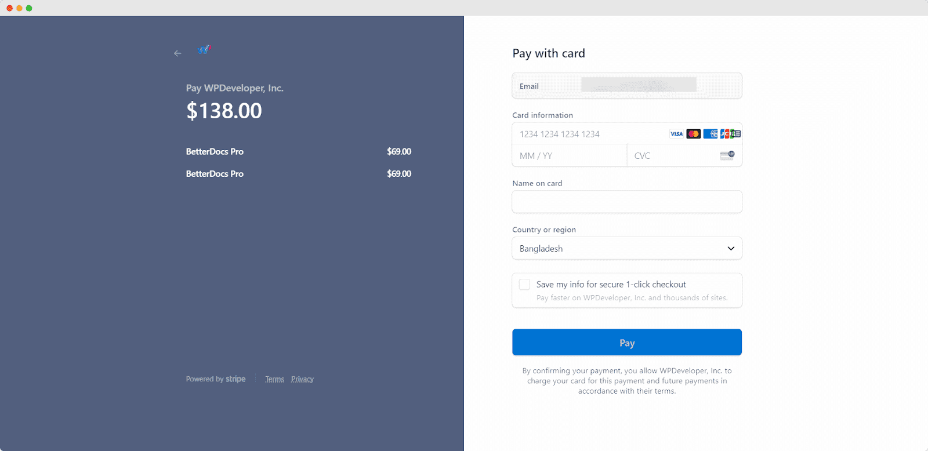This screenshot has height=451, width=928.
Task: Click the Pay button
Action: (626, 342)
